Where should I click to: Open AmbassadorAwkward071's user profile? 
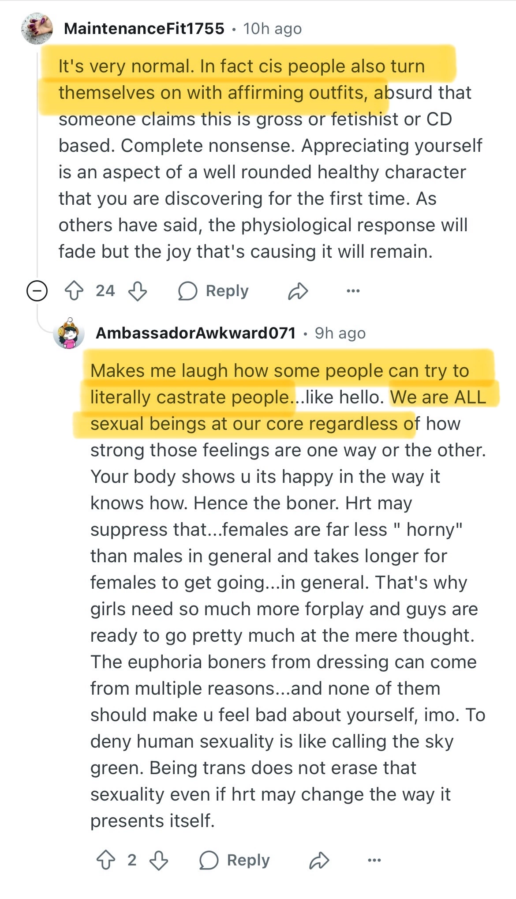[195, 333]
